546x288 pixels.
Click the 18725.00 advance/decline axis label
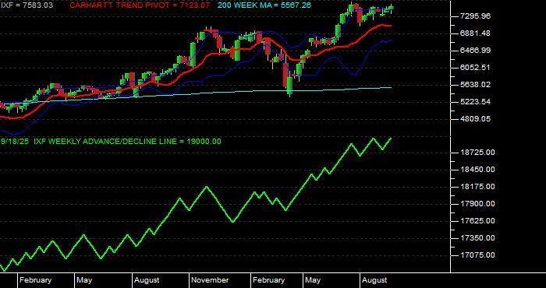coord(477,153)
